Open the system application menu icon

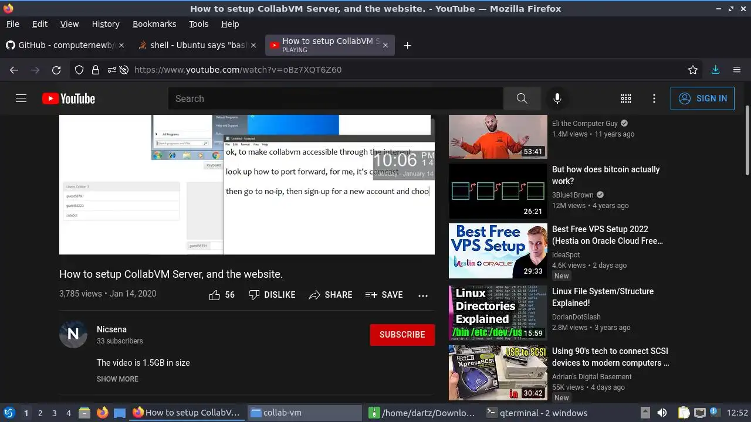[9, 413]
